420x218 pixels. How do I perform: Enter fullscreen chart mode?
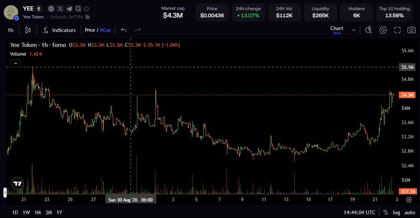[397, 30]
